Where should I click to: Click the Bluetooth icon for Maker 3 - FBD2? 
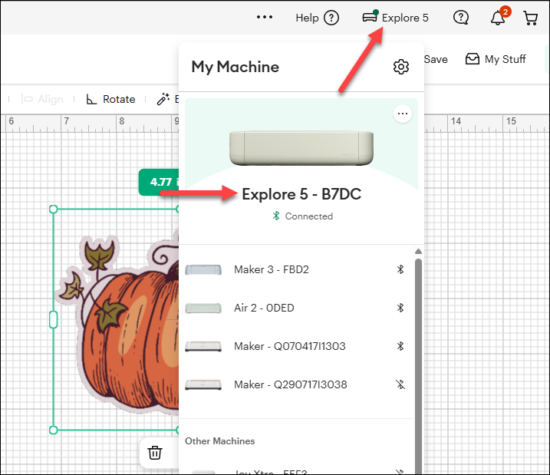pos(400,269)
